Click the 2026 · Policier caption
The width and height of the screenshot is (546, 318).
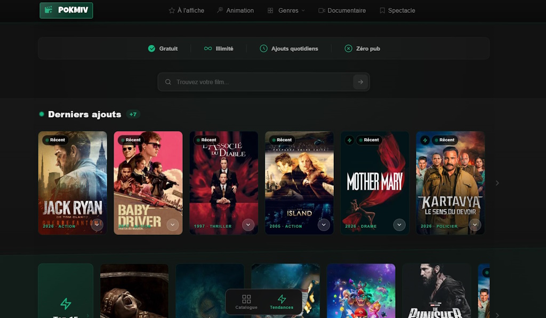tap(439, 226)
